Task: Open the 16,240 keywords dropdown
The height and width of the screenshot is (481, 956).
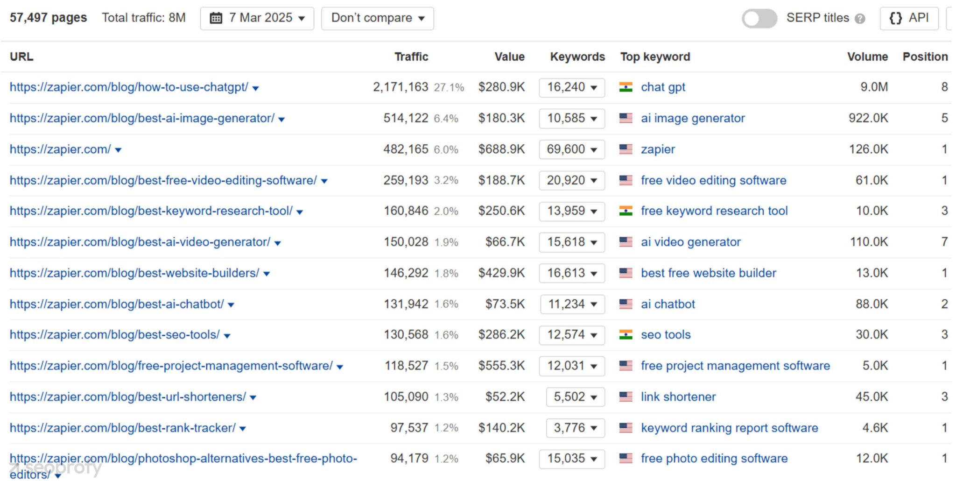Action: (x=572, y=87)
